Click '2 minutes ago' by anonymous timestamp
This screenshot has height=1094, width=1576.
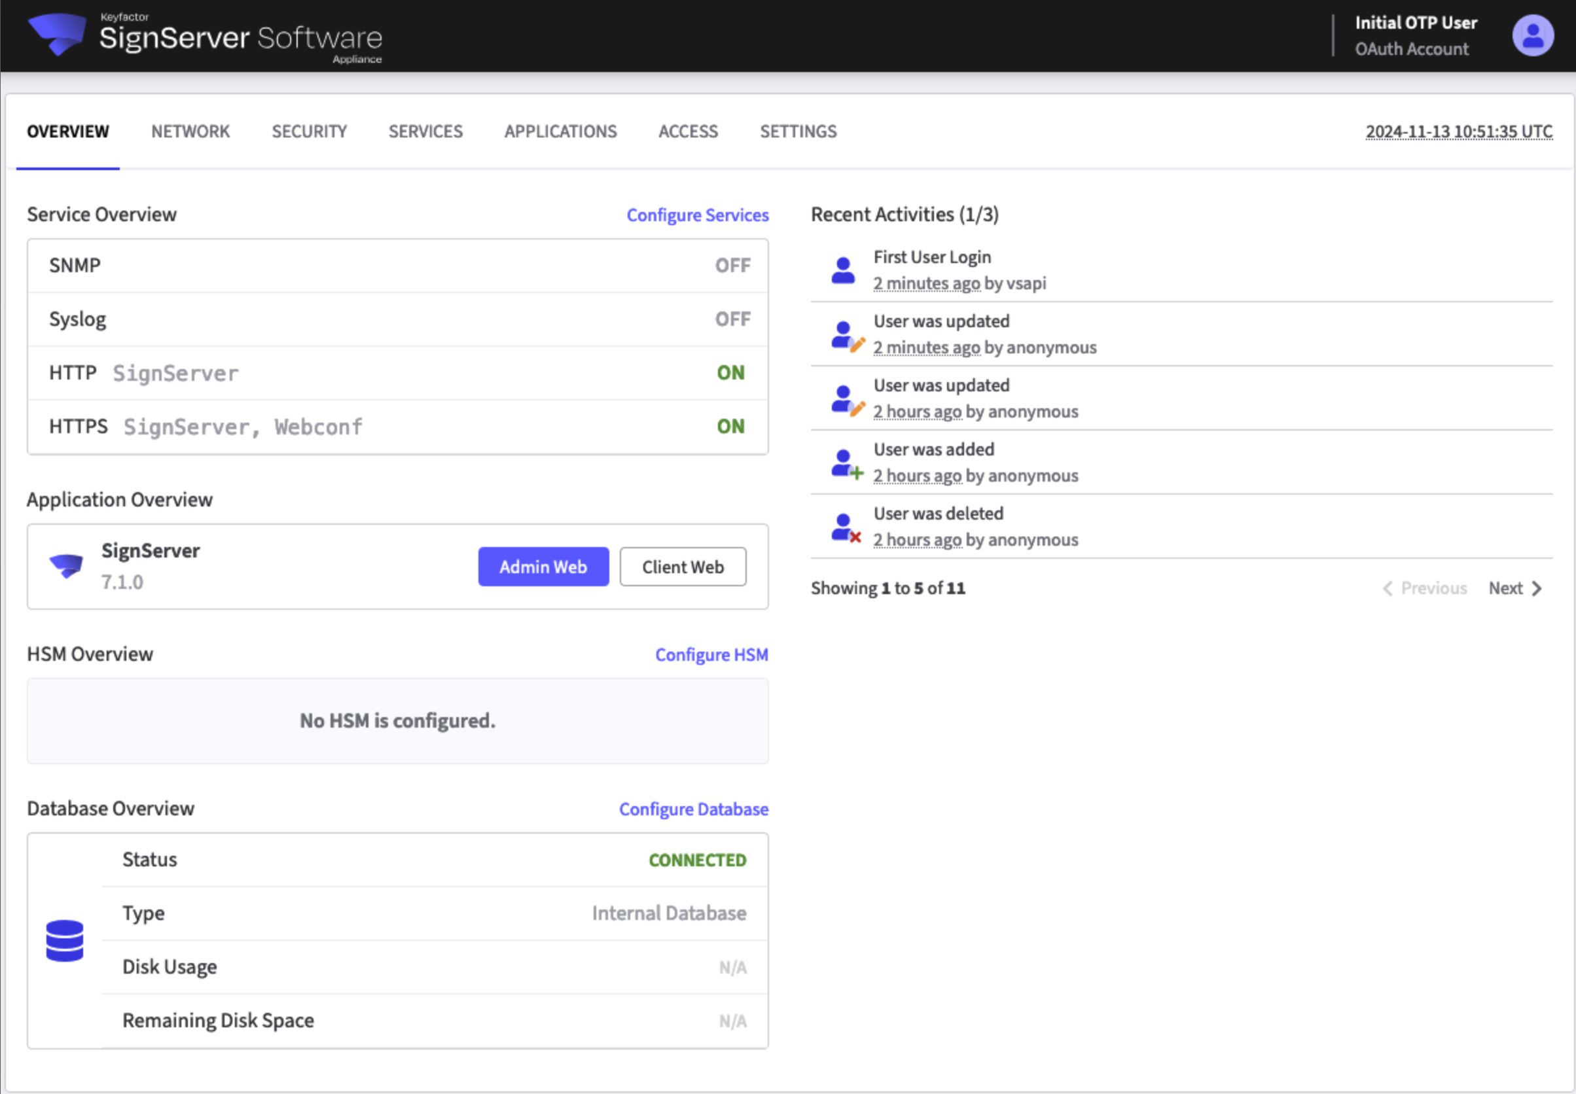(x=927, y=347)
